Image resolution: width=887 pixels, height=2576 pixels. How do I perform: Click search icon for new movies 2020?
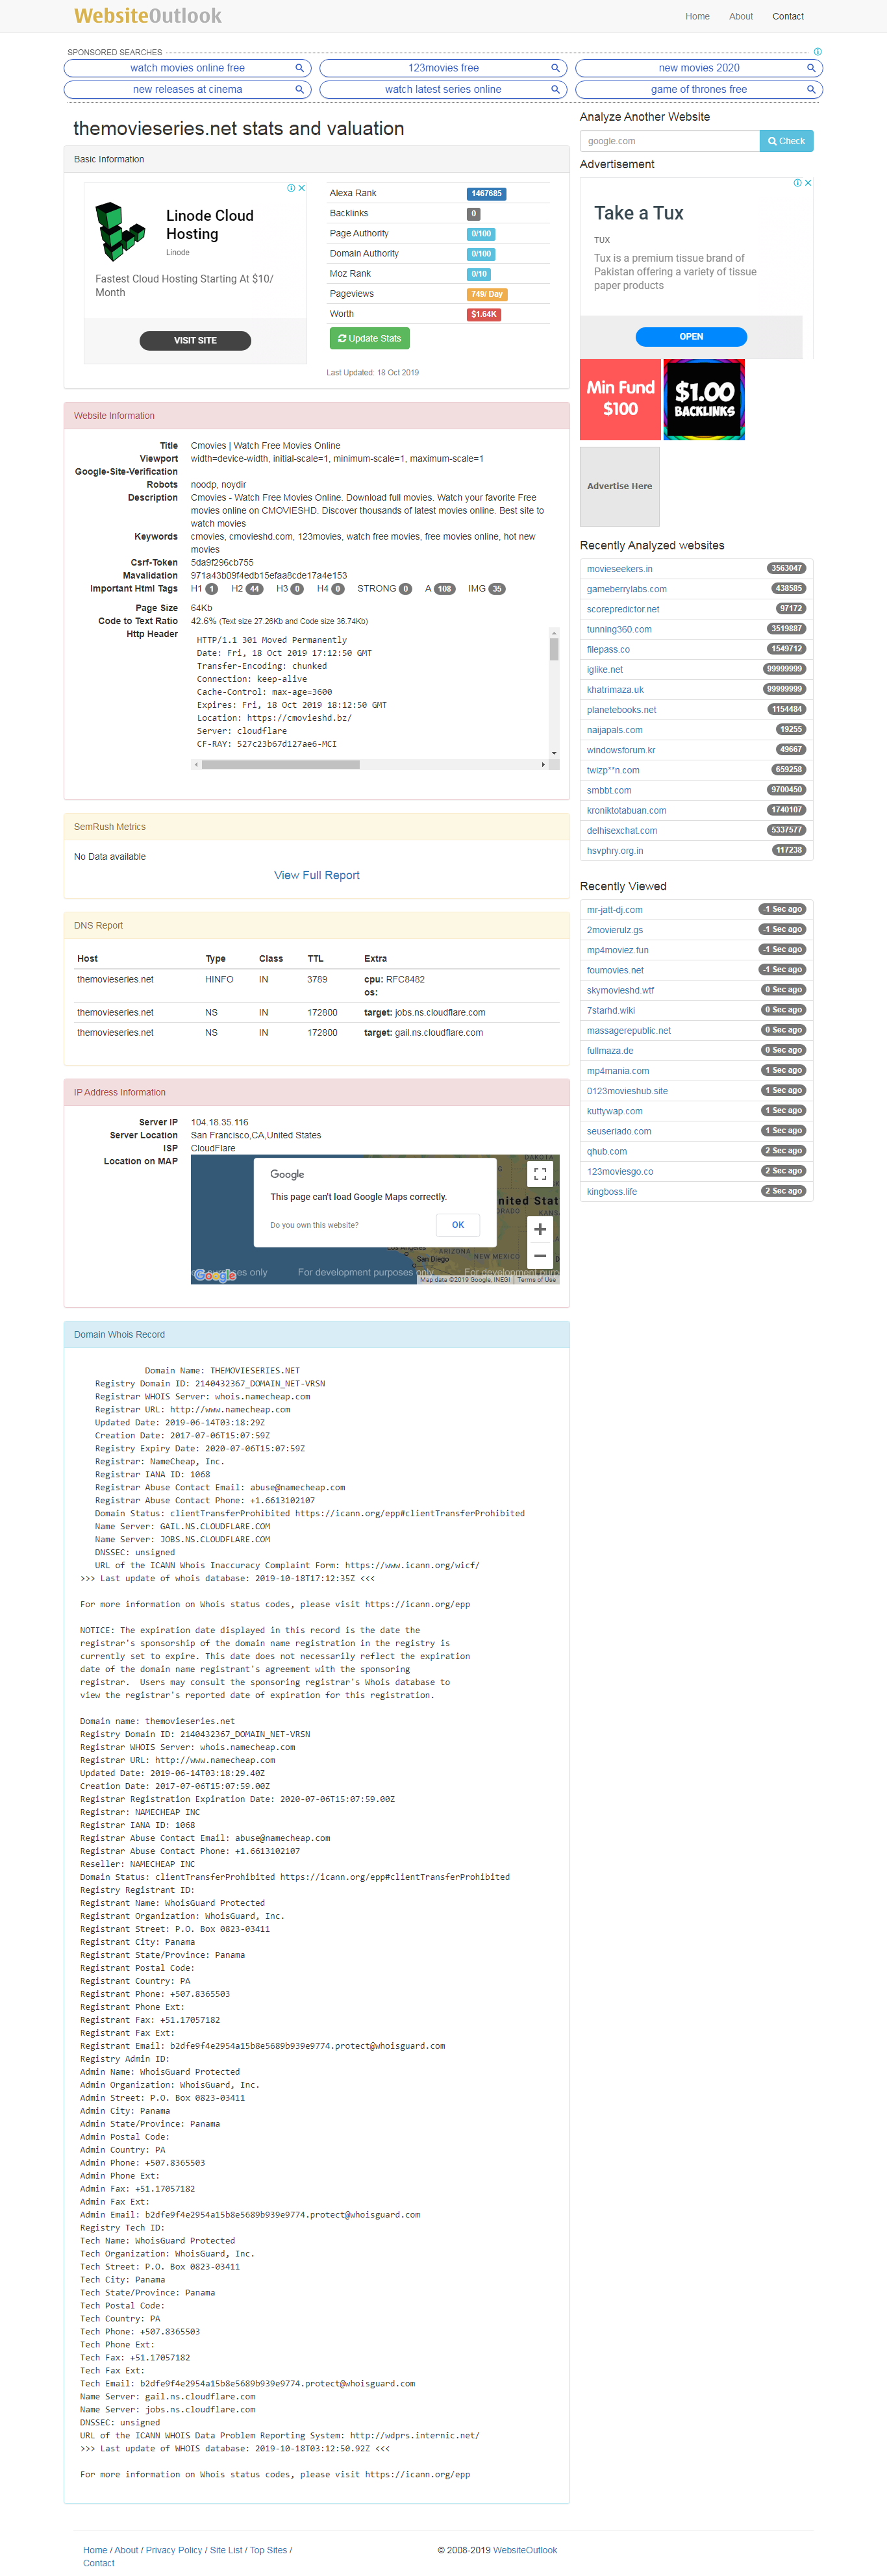coord(811,68)
